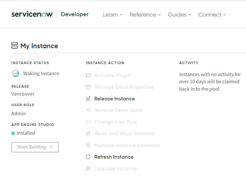Click the Remove Demo Data cloud icon
This screenshot has width=246, height=179.
88,110
